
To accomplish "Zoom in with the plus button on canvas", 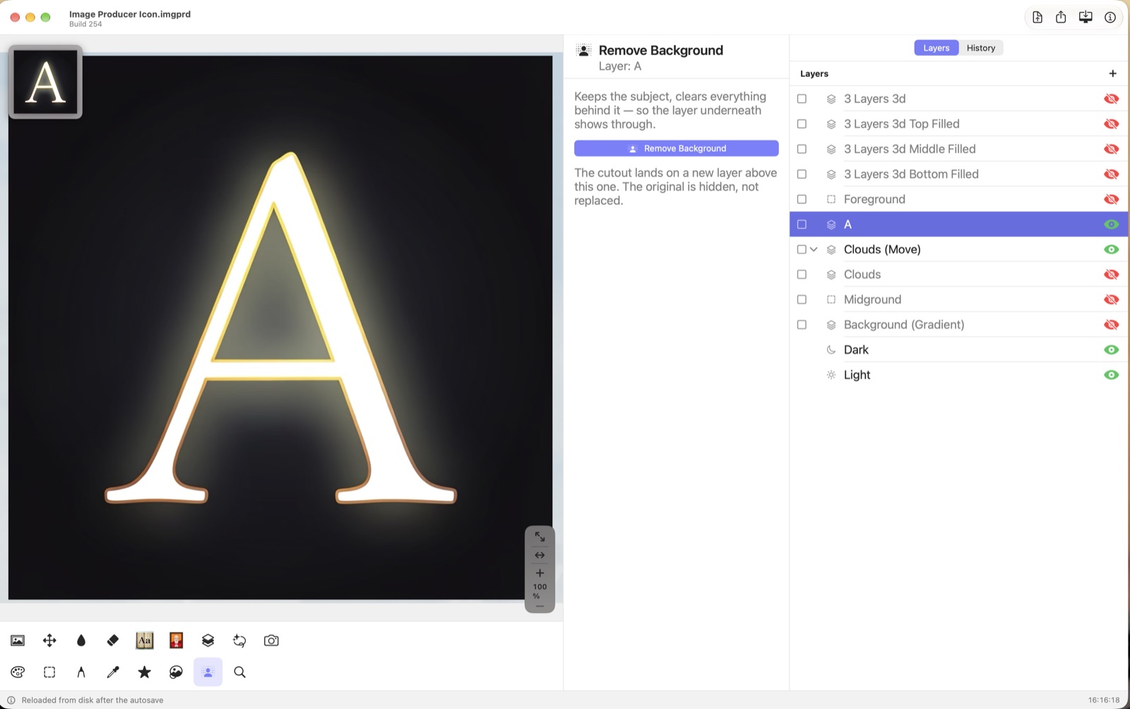I will click(540, 573).
